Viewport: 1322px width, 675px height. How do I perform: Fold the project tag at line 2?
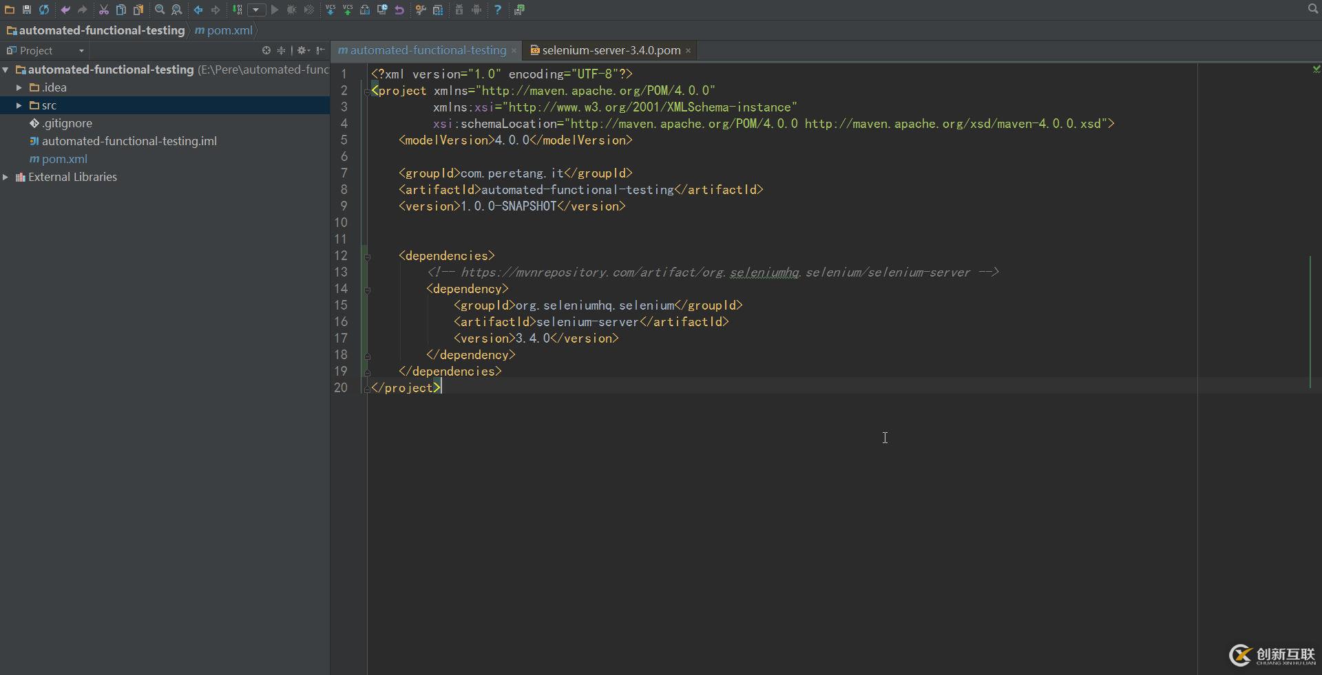tap(367, 91)
